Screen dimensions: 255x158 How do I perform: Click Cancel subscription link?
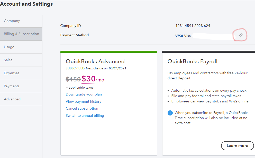tap(82, 108)
